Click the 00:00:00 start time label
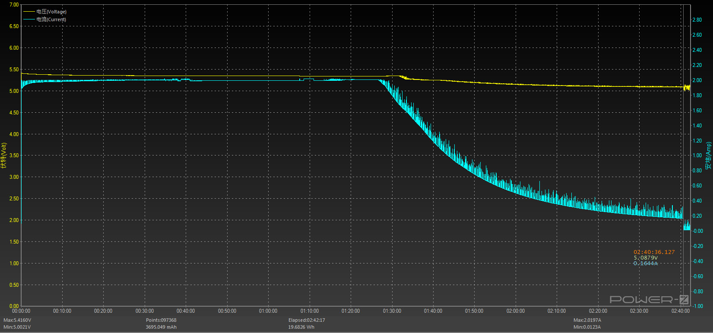This screenshot has width=713, height=333. (21, 311)
